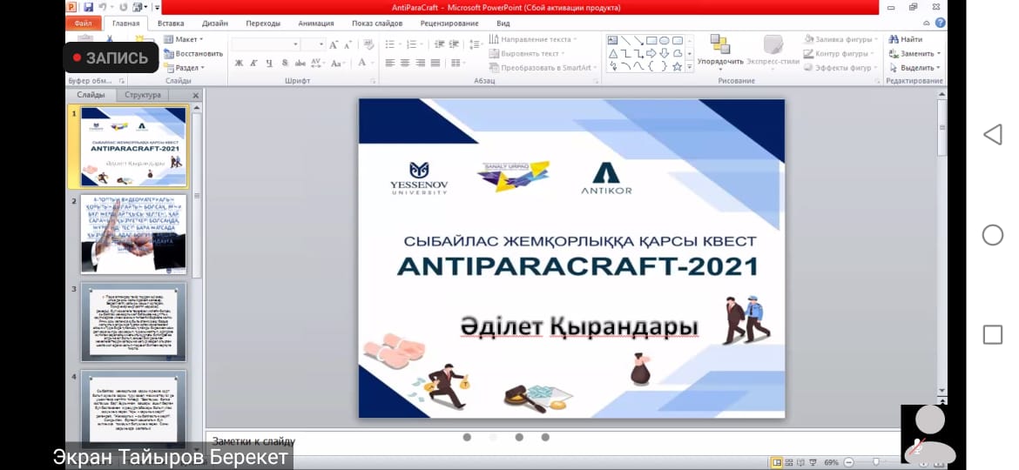Select slide 3 thumbnail in slides panel

tap(133, 321)
